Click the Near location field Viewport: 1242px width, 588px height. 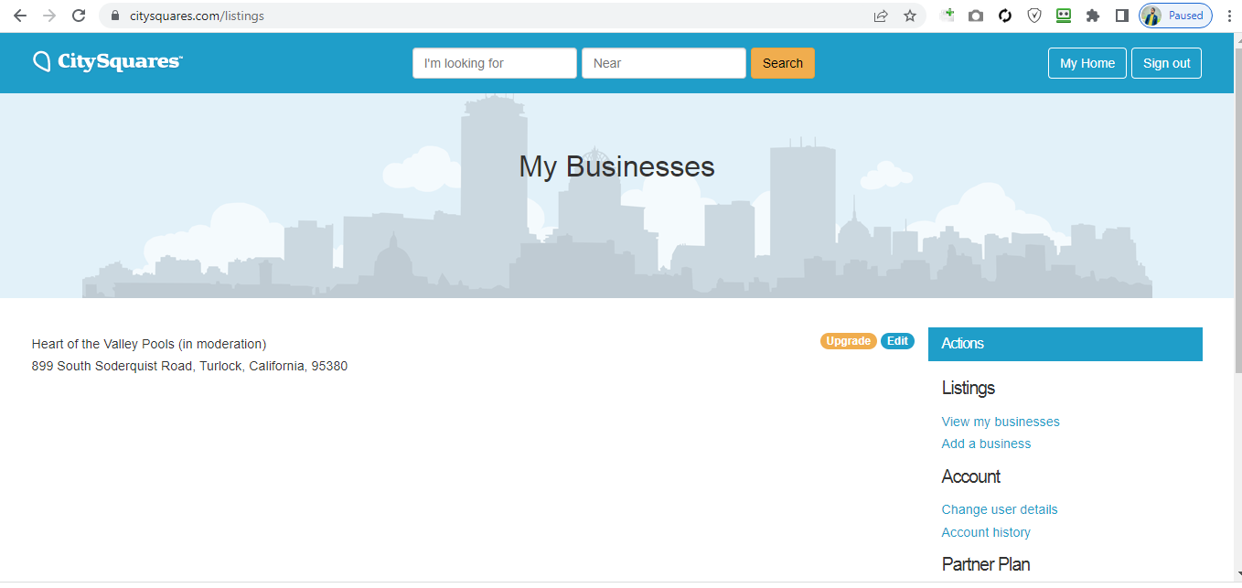664,63
